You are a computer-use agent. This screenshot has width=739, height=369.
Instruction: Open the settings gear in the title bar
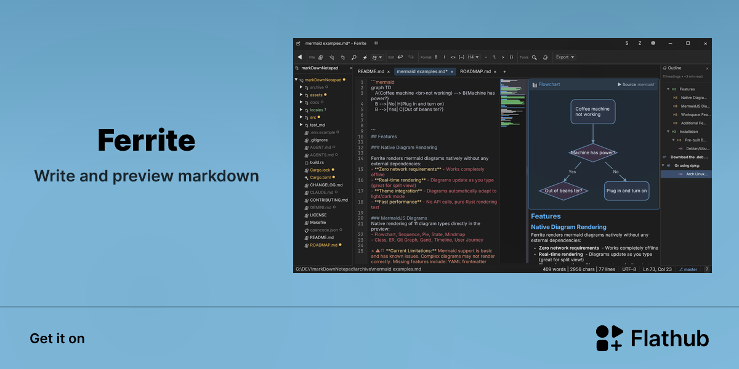click(x=653, y=43)
